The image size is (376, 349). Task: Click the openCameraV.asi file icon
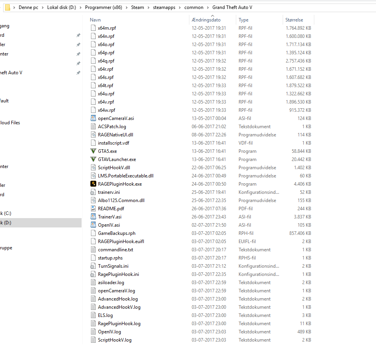pyautogui.click(x=93, y=118)
